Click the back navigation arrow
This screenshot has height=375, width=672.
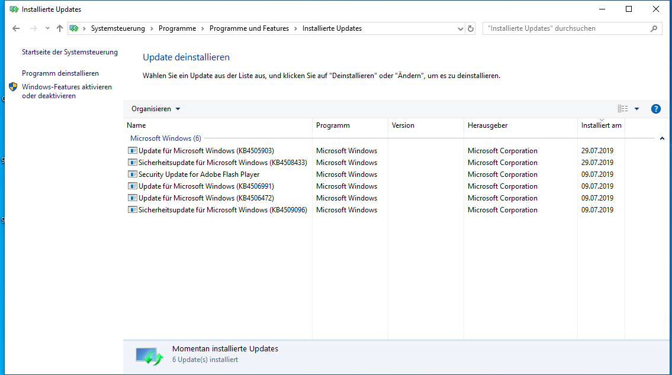(x=16, y=28)
